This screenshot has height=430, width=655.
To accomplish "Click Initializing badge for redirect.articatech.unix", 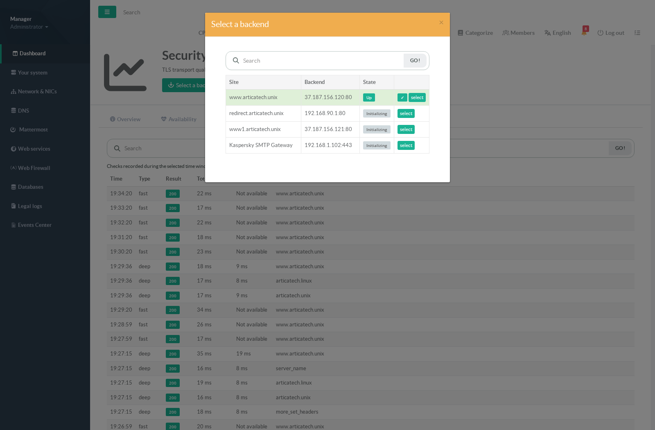I will (x=377, y=113).
